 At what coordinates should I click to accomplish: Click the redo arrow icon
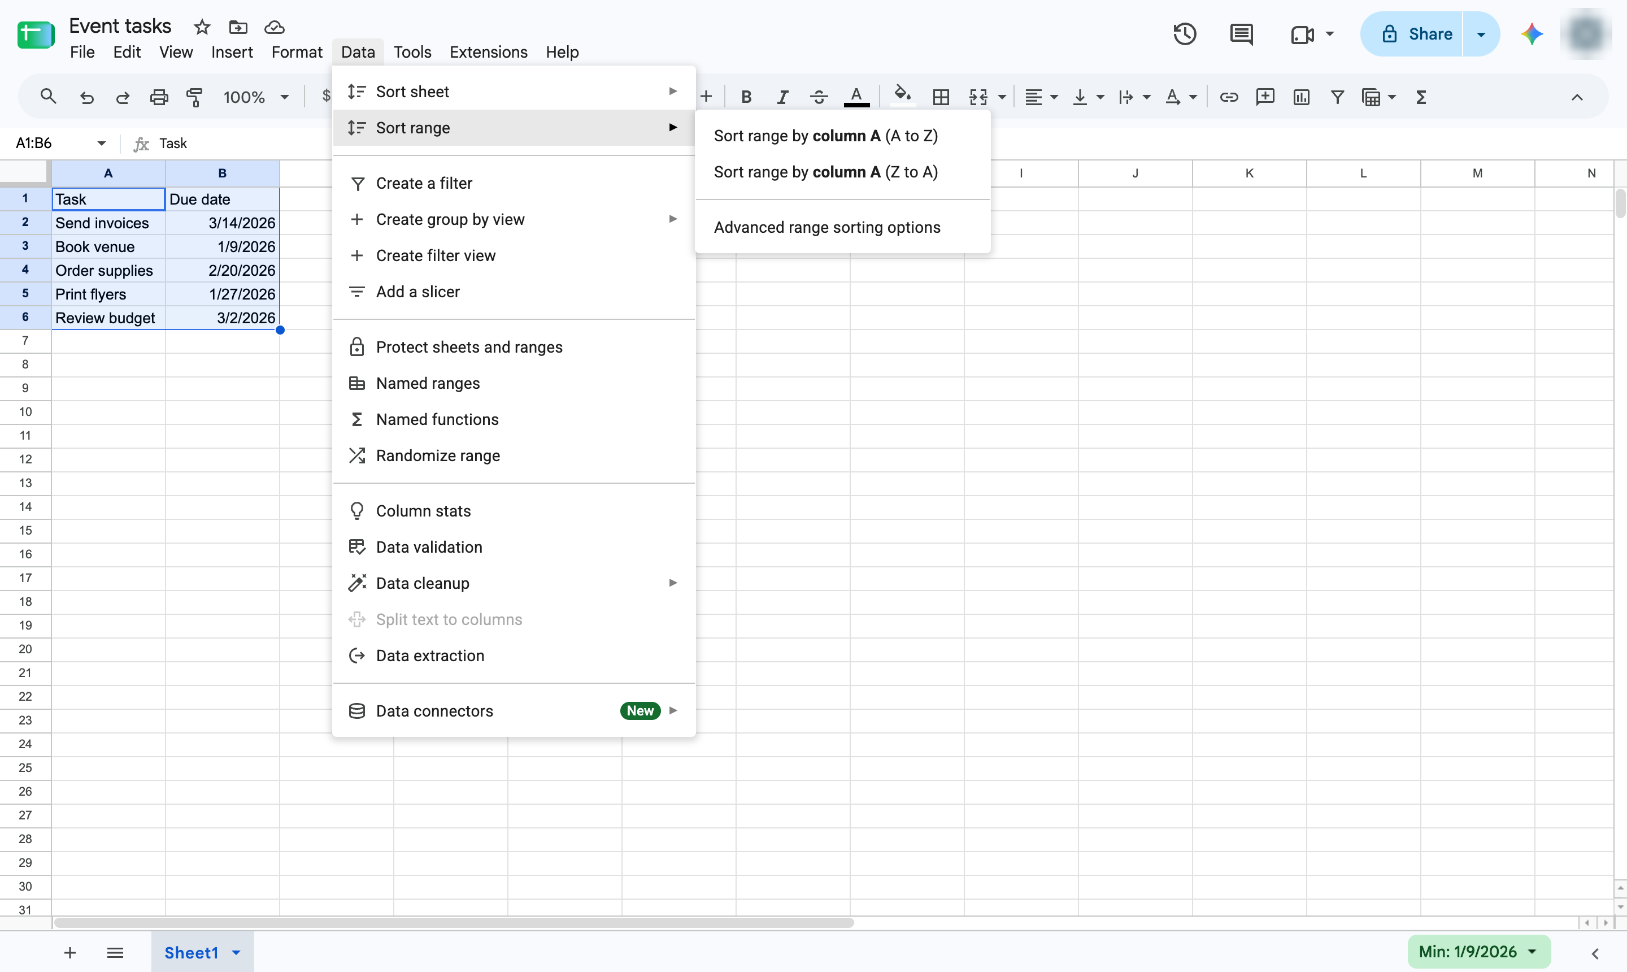pyautogui.click(x=123, y=97)
